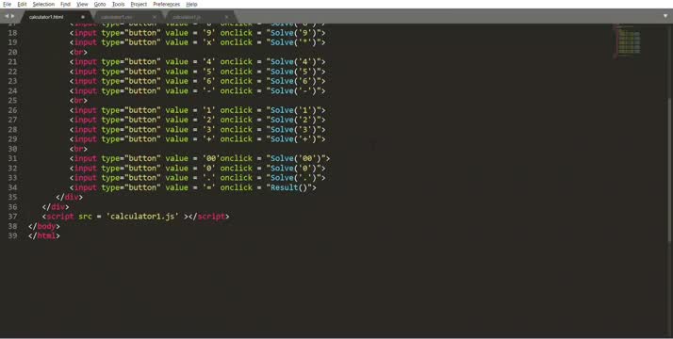
Task: Switch to the calculator1.js tab
Action: tap(187, 17)
